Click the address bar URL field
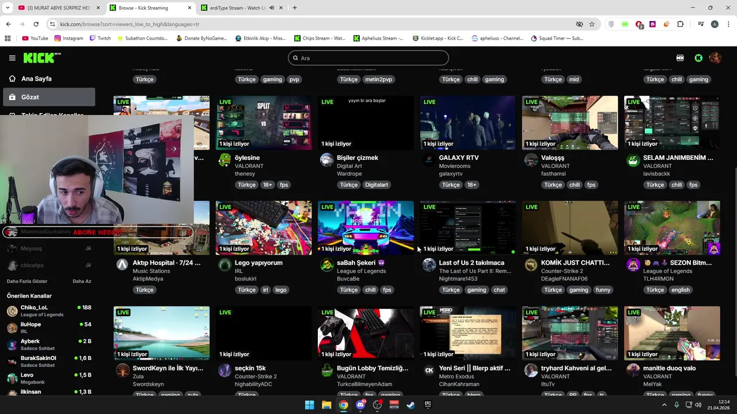The width and height of the screenshot is (737, 414). point(311,24)
